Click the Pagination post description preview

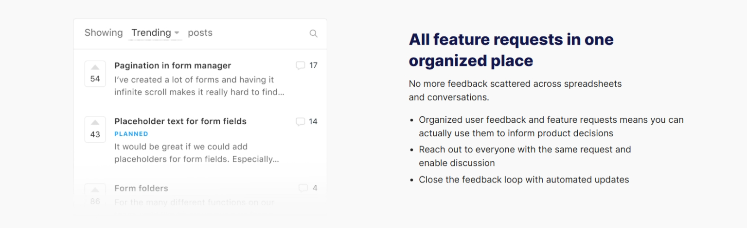tap(199, 86)
